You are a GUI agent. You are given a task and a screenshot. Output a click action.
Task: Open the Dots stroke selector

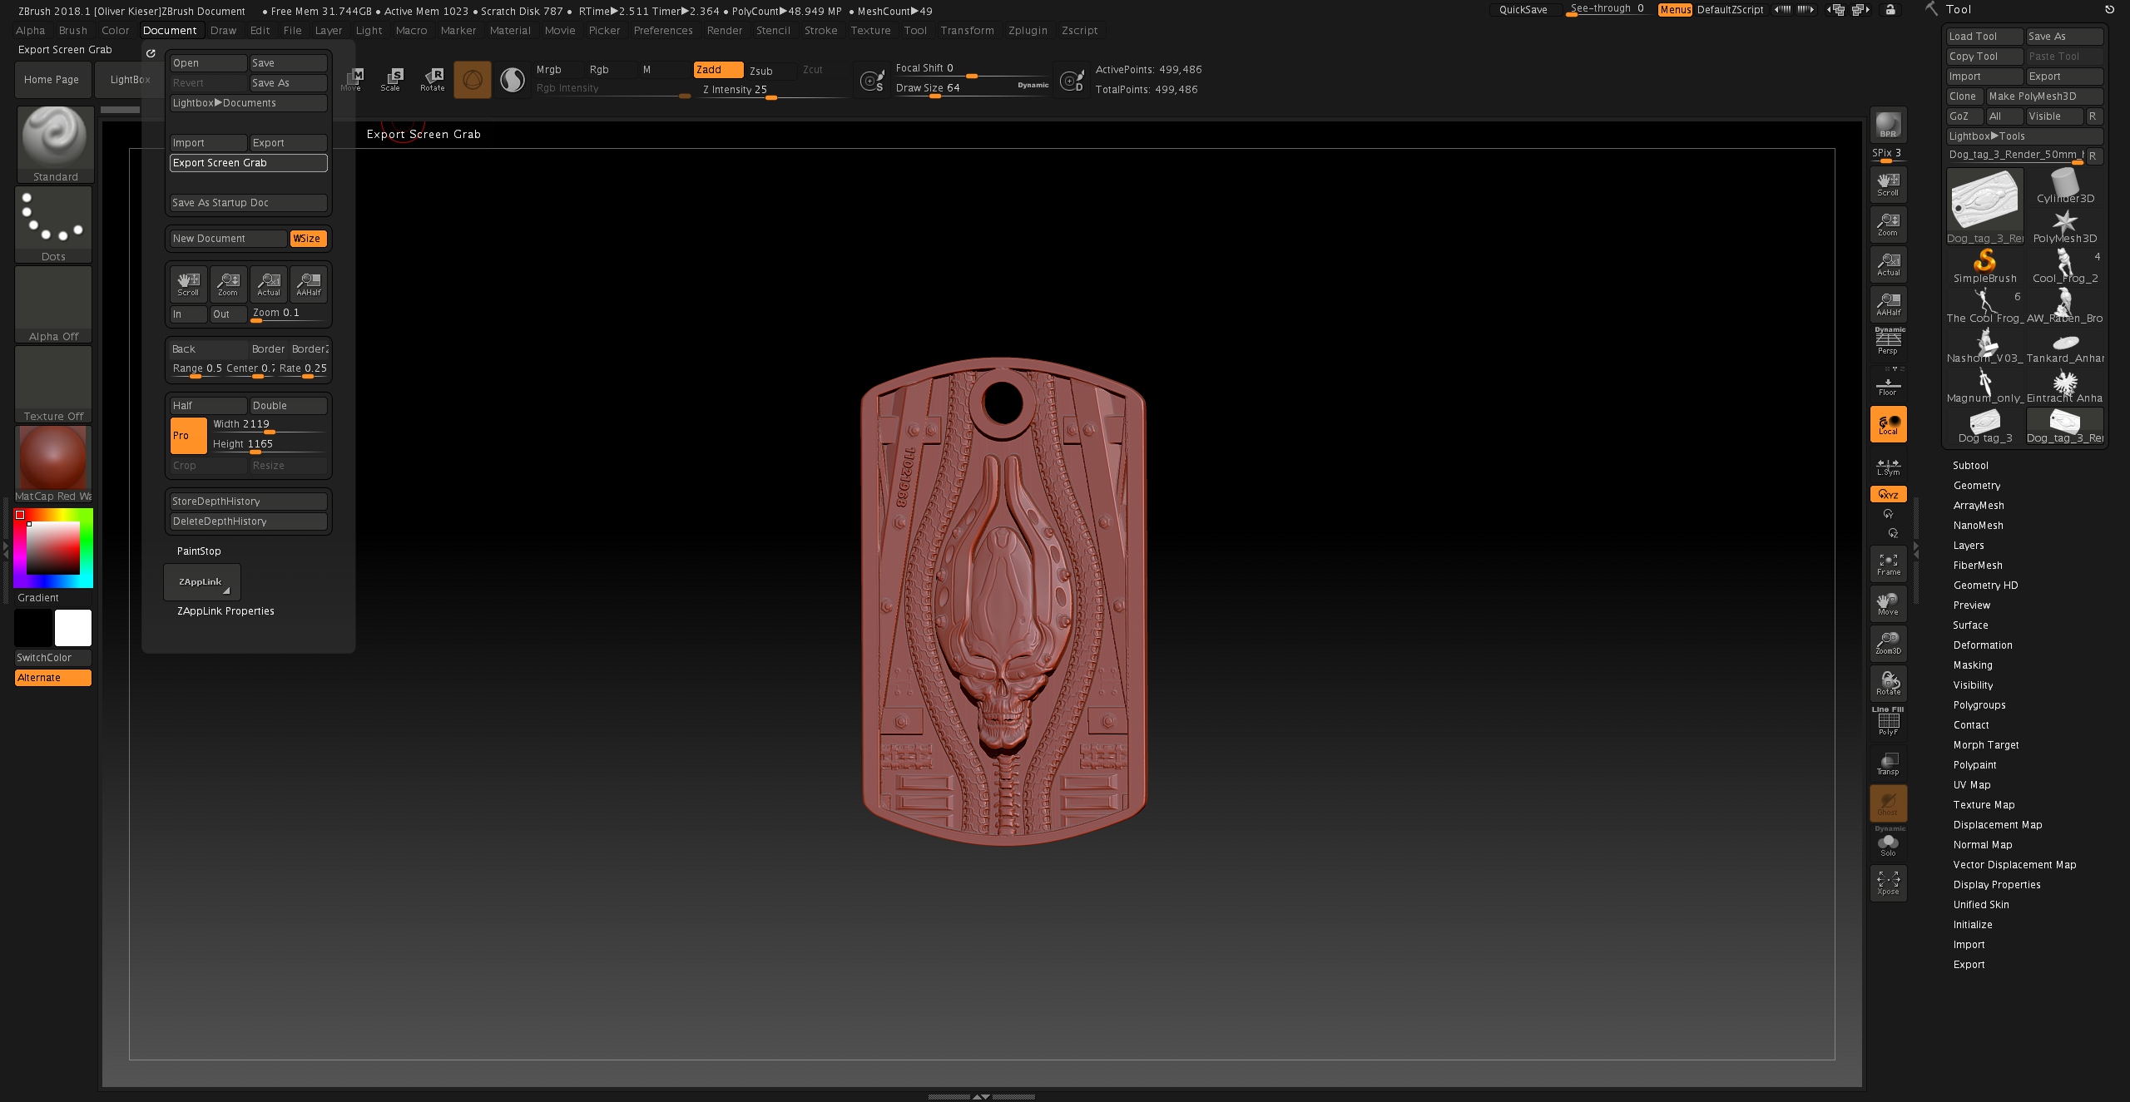pos(53,225)
